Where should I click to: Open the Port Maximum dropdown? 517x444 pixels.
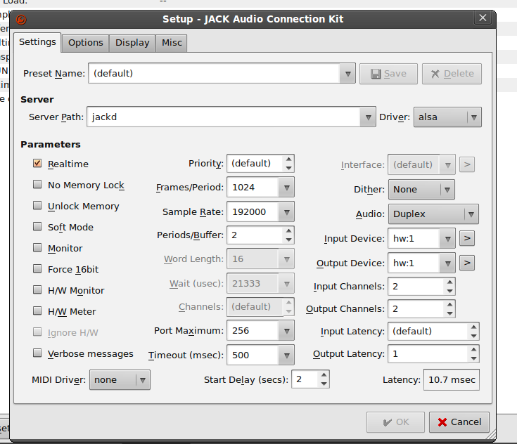coord(286,331)
